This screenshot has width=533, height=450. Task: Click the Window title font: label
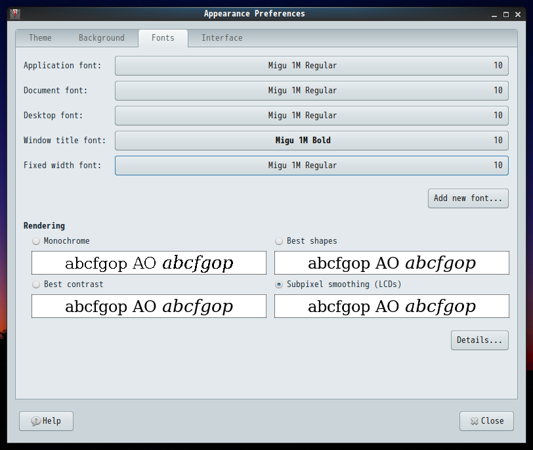(x=64, y=141)
